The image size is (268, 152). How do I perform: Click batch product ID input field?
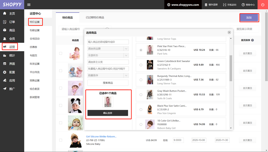click(108, 69)
